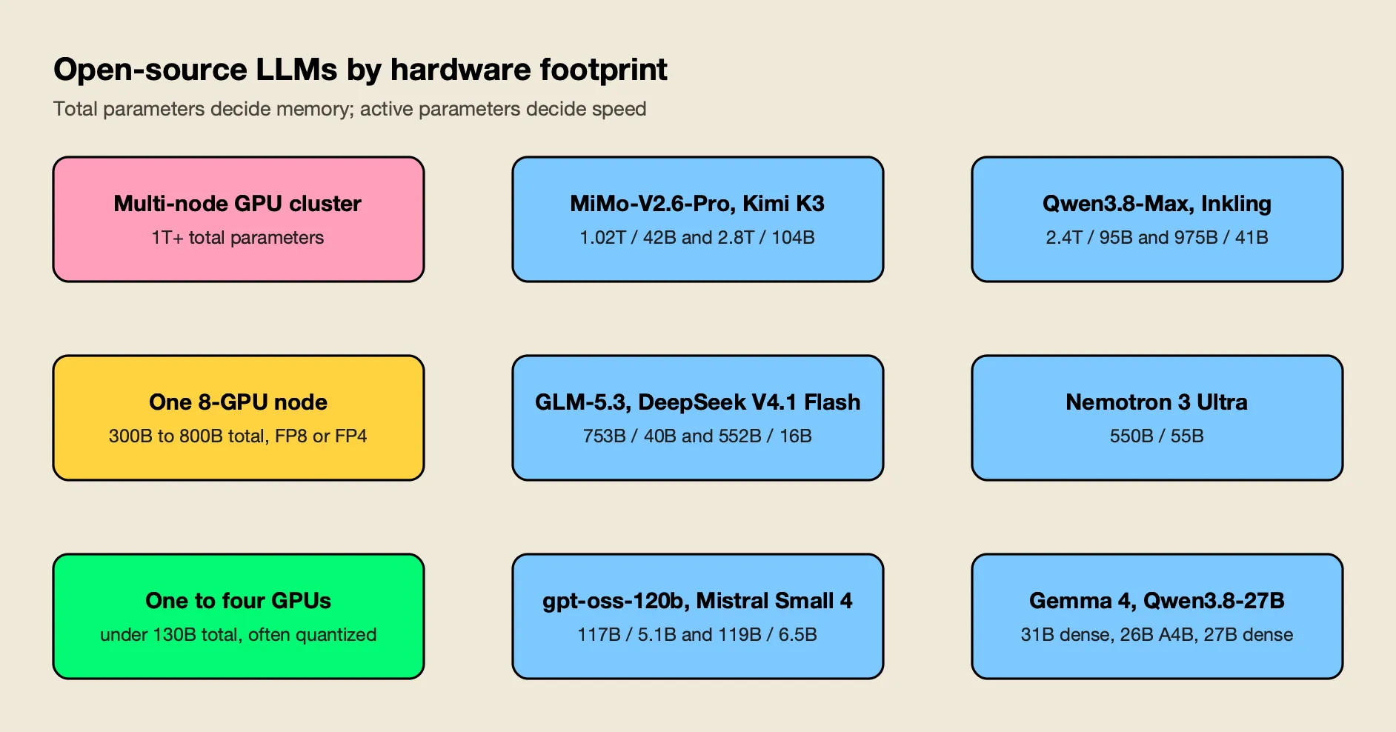
Task: Select the gpt-oss-120b, Mistral Small 4 card
Action: (698, 616)
